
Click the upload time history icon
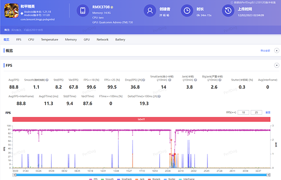point(228,11)
